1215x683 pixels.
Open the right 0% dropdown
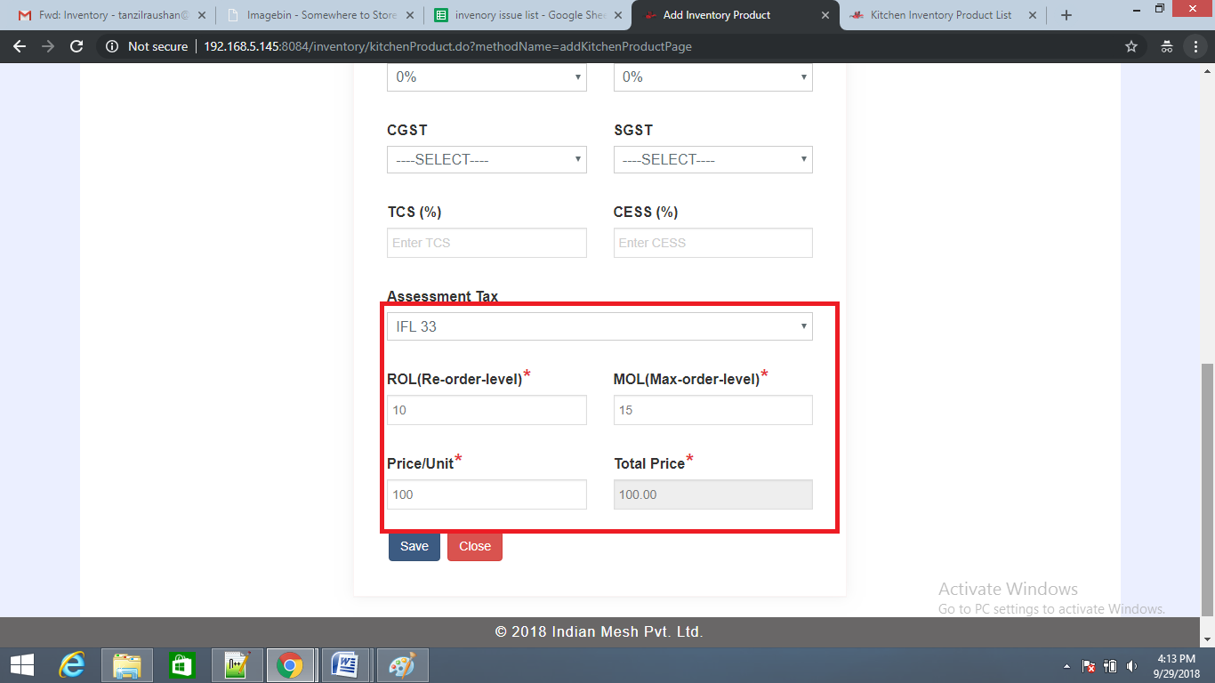tap(712, 77)
